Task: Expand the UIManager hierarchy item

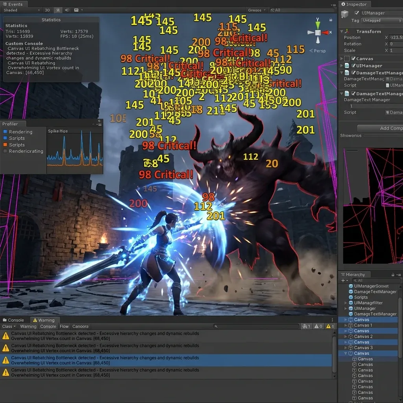Action: pos(346,309)
